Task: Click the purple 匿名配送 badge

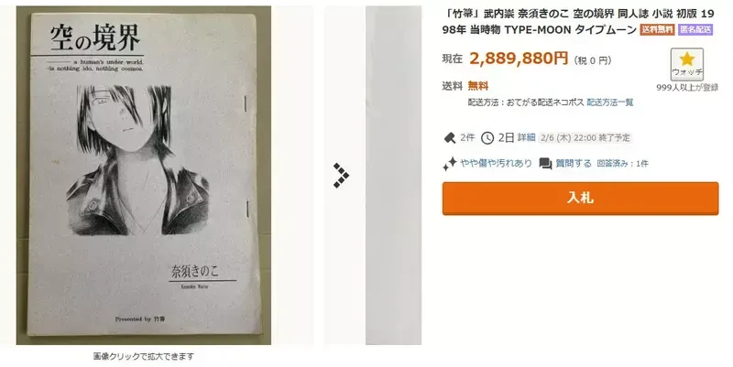Action: click(695, 30)
